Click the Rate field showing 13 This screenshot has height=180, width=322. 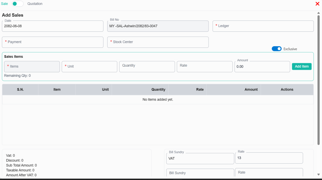[269, 158]
